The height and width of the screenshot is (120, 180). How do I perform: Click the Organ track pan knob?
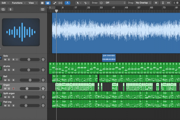43,88
